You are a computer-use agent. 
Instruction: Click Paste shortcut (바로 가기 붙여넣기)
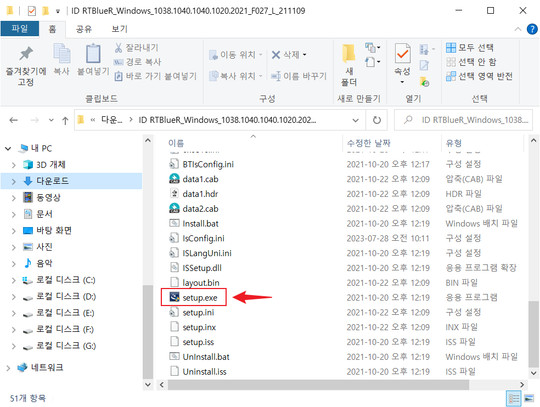pos(155,76)
